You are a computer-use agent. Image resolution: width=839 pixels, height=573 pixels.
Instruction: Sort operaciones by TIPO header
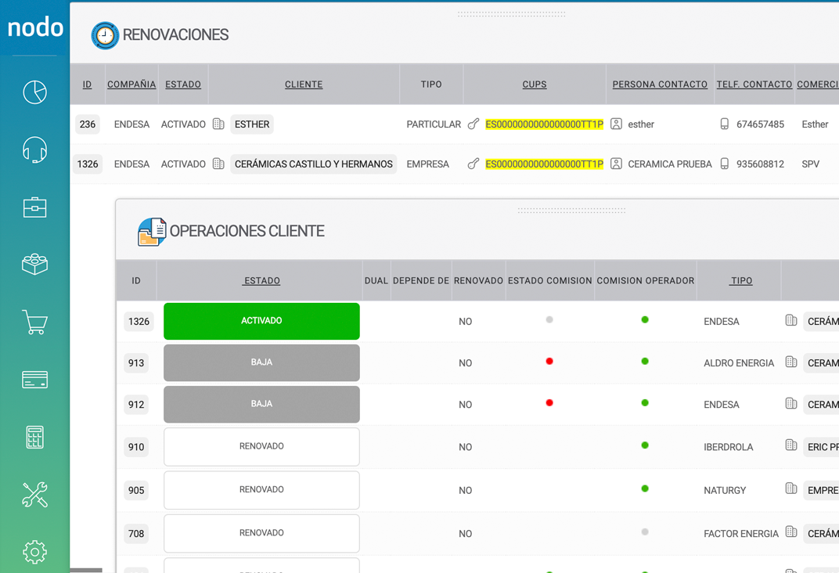point(741,281)
